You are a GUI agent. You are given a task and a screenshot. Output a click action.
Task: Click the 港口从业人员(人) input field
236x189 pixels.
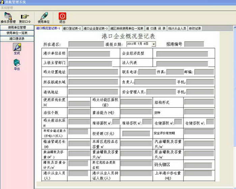coord(78,173)
